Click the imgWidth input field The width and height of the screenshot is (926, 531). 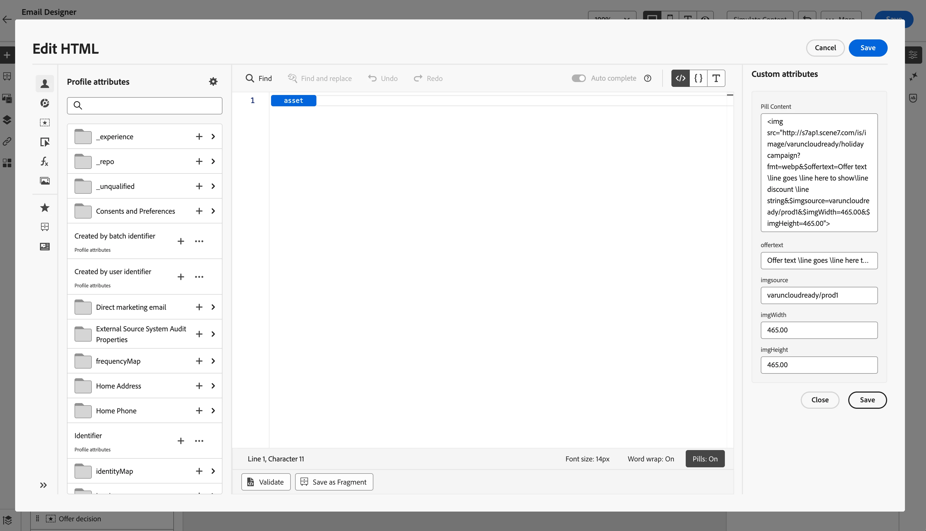[x=819, y=330]
